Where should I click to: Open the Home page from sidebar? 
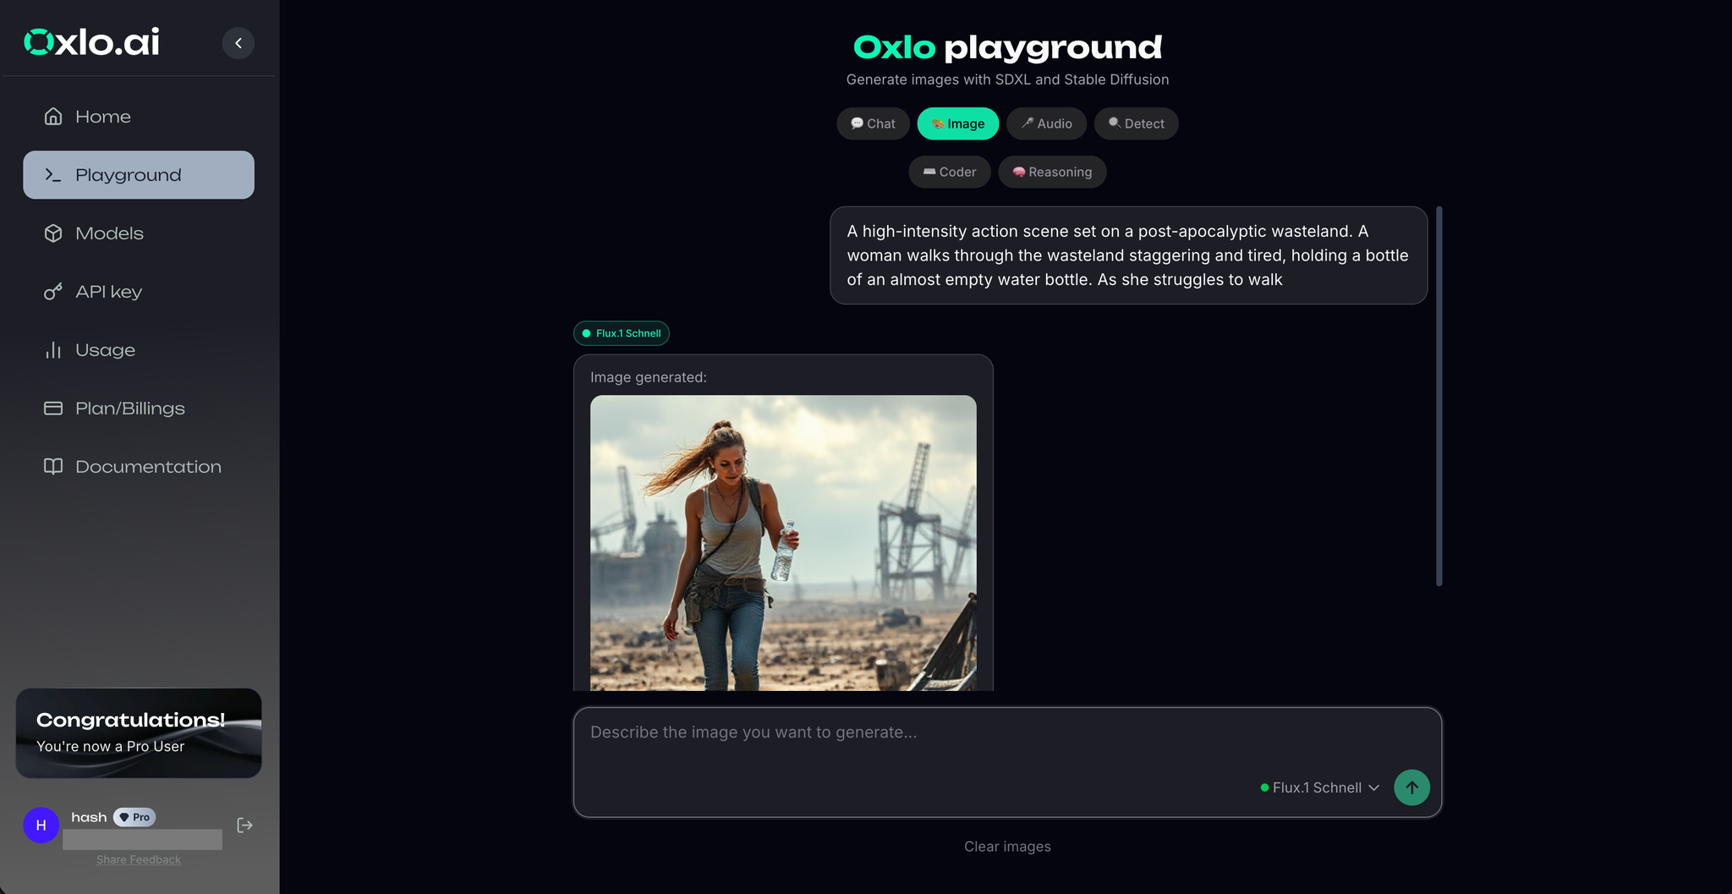pyautogui.click(x=103, y=116)
